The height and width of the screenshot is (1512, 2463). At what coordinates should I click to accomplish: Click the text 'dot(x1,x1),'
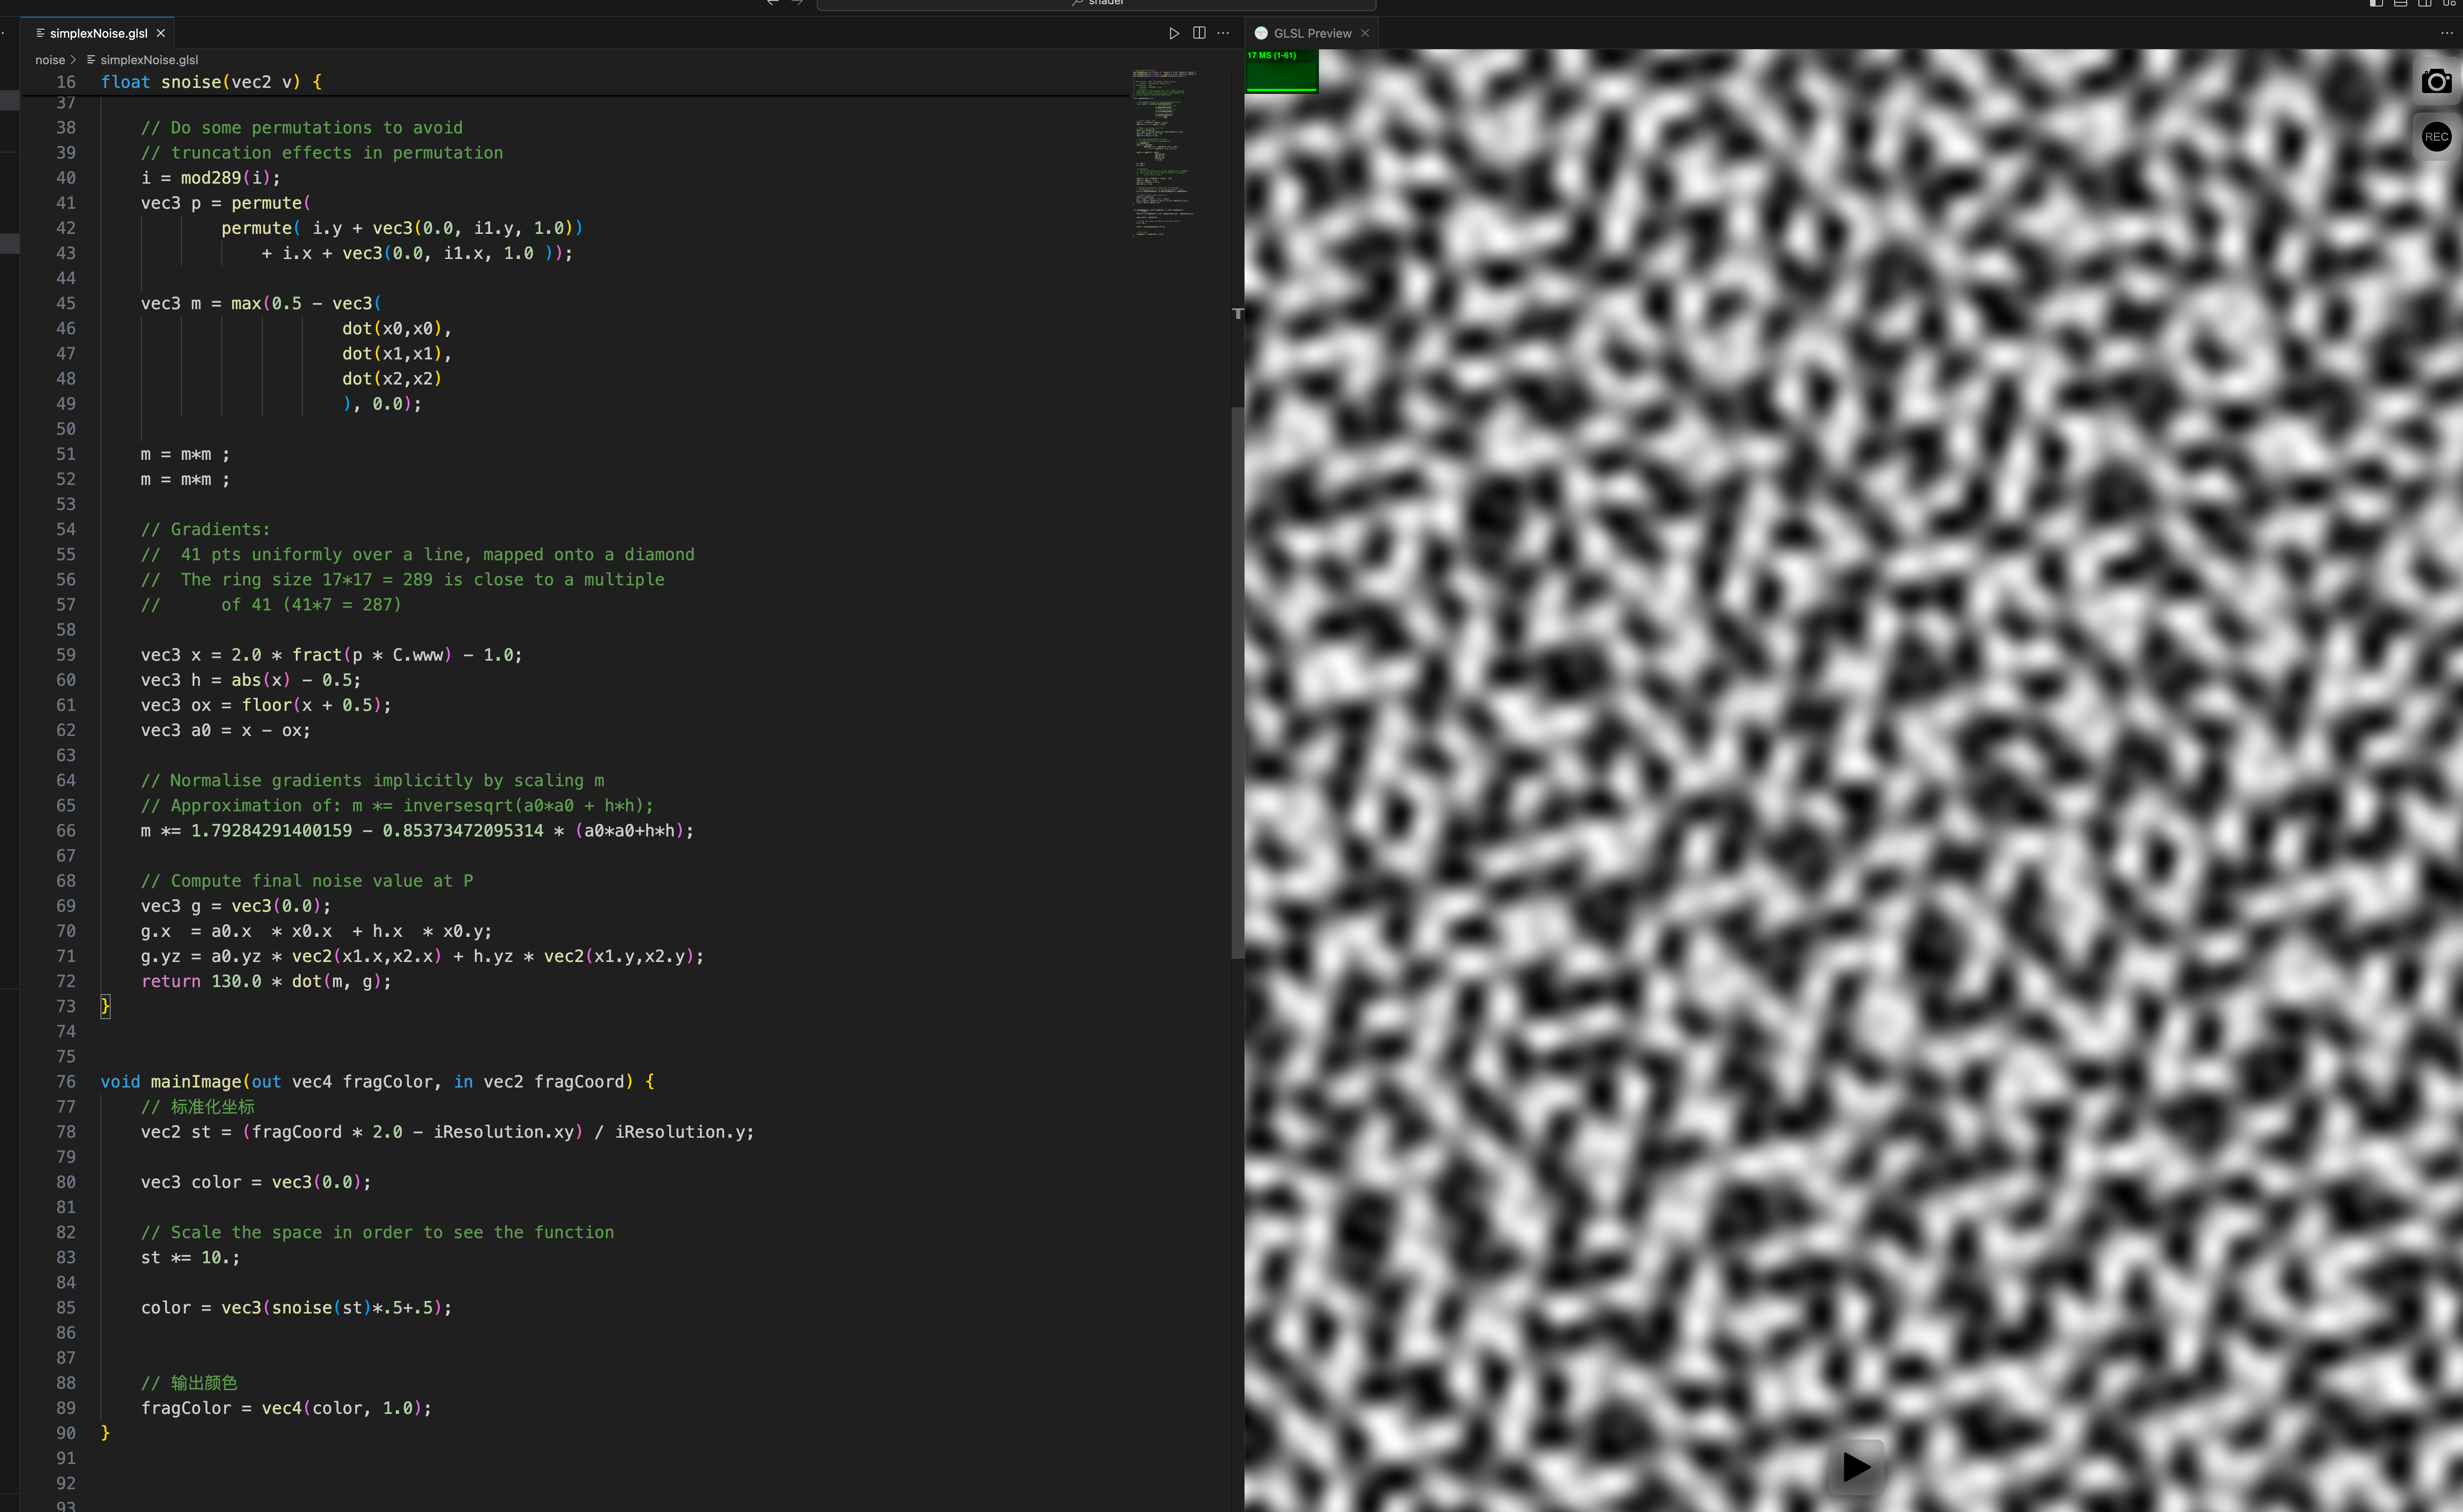[397, 353]
